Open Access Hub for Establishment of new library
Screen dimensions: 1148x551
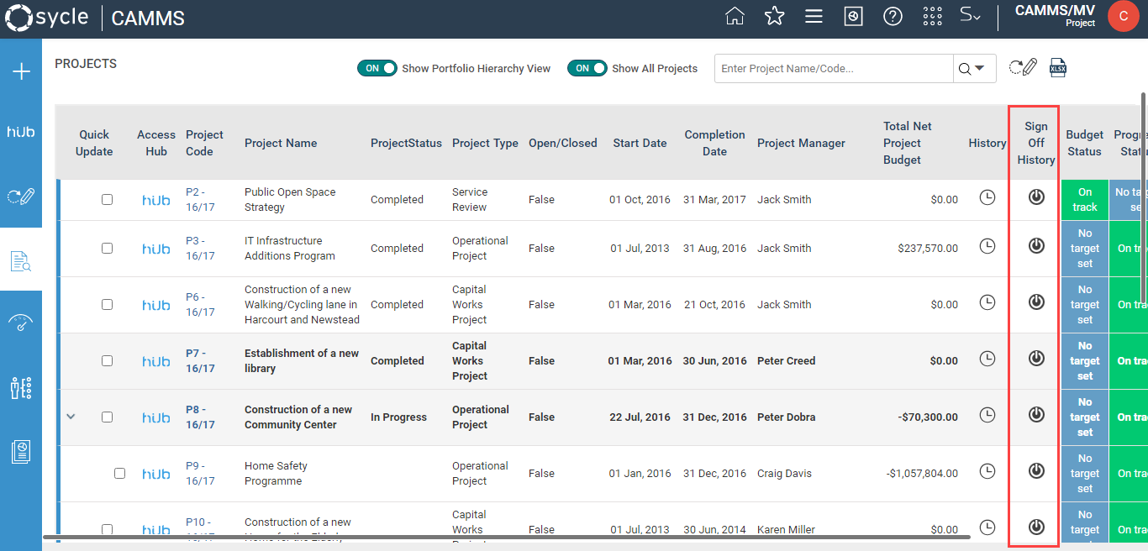[155, 361]
